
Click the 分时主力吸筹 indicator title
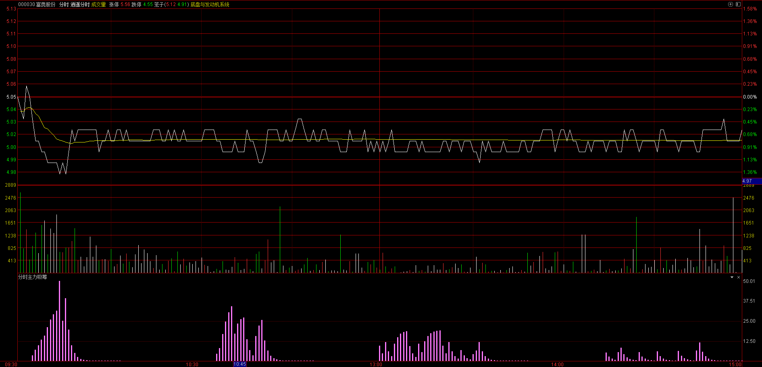pyautogui.click(x=33, y=277)
